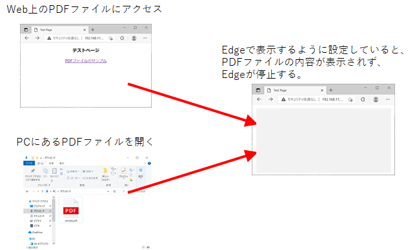Select 3D オブジェクト in Explorer sidebar
This screenshot has width=417, height=250.
[x=39, y=244]
